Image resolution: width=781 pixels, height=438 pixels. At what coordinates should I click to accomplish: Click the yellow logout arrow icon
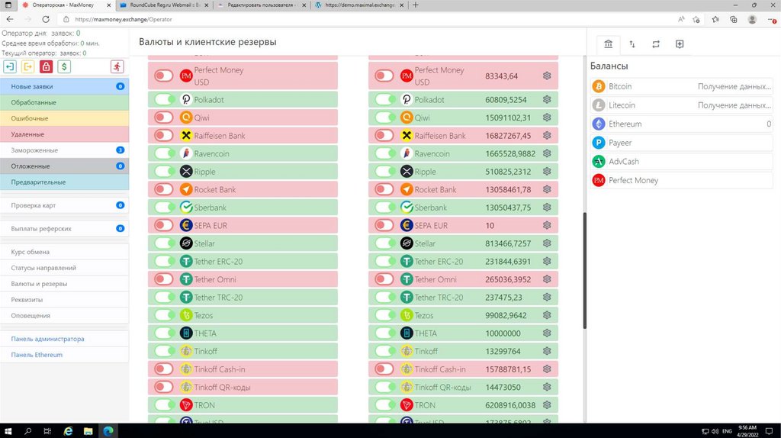pos(28,67)
